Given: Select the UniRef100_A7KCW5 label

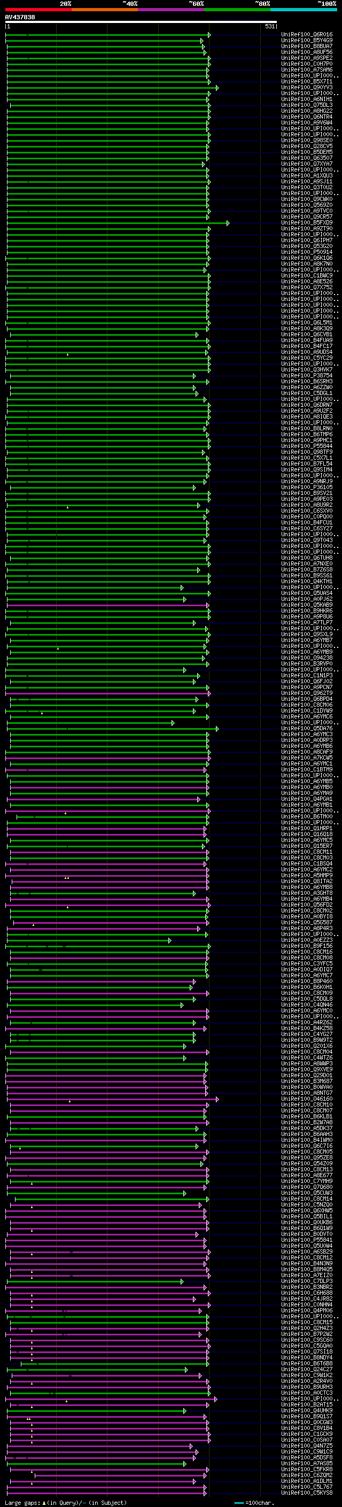Looking at the screenshot, I should pos(307,758).
